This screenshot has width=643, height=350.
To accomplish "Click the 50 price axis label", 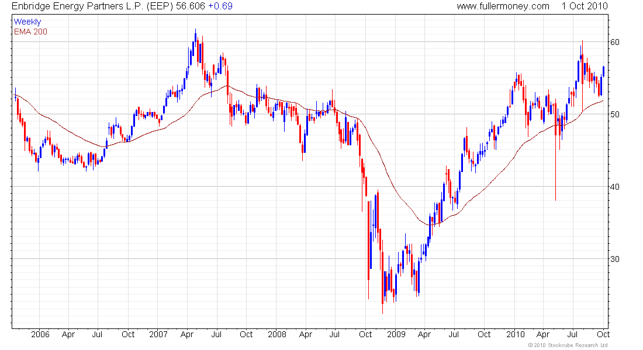I will [x=615, y=114].
